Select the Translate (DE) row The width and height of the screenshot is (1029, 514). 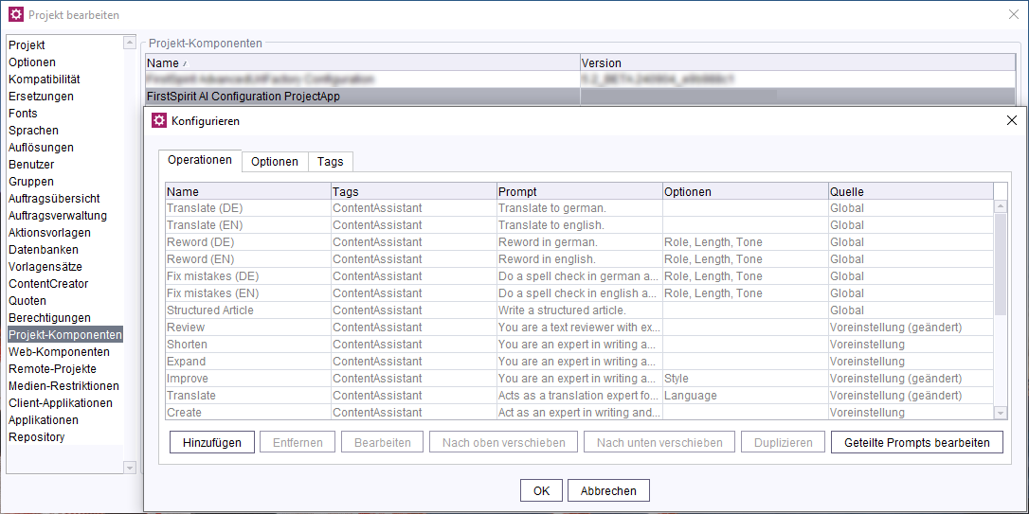pos(580,208)
